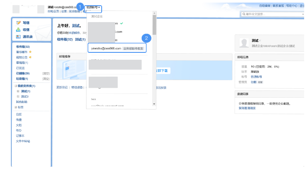Click the 写信 compose pencil icon
Image resolution: width=305 pixels, height=171 pixels.
click(x=19, y=23)
